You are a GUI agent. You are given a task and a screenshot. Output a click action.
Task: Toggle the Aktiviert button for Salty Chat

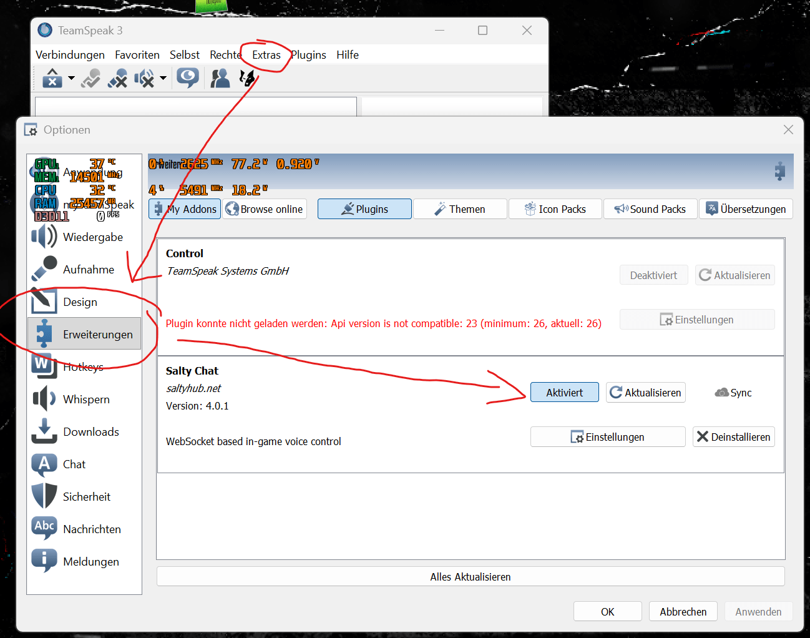click(565, 393)
